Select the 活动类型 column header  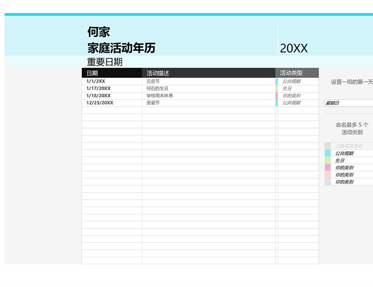(297, 73)
